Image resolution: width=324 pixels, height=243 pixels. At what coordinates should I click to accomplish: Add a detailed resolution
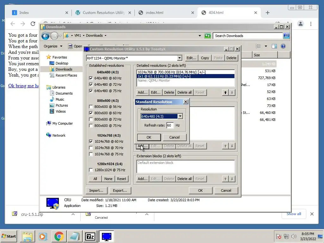143,92
